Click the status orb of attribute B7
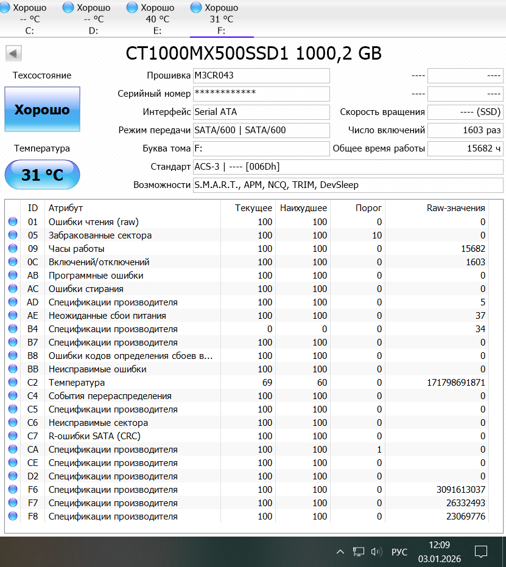The image size is (506, 567). pos(13,342)
